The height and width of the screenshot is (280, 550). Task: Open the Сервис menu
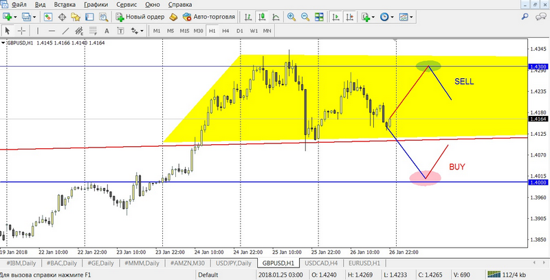click(126, 5)
